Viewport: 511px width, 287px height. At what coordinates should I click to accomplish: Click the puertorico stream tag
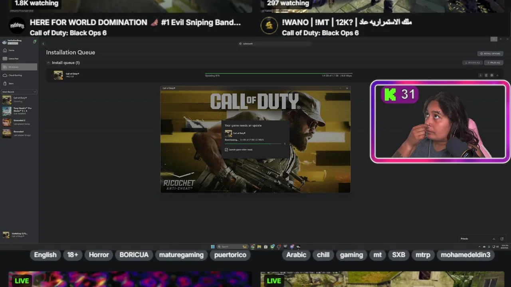230,255
